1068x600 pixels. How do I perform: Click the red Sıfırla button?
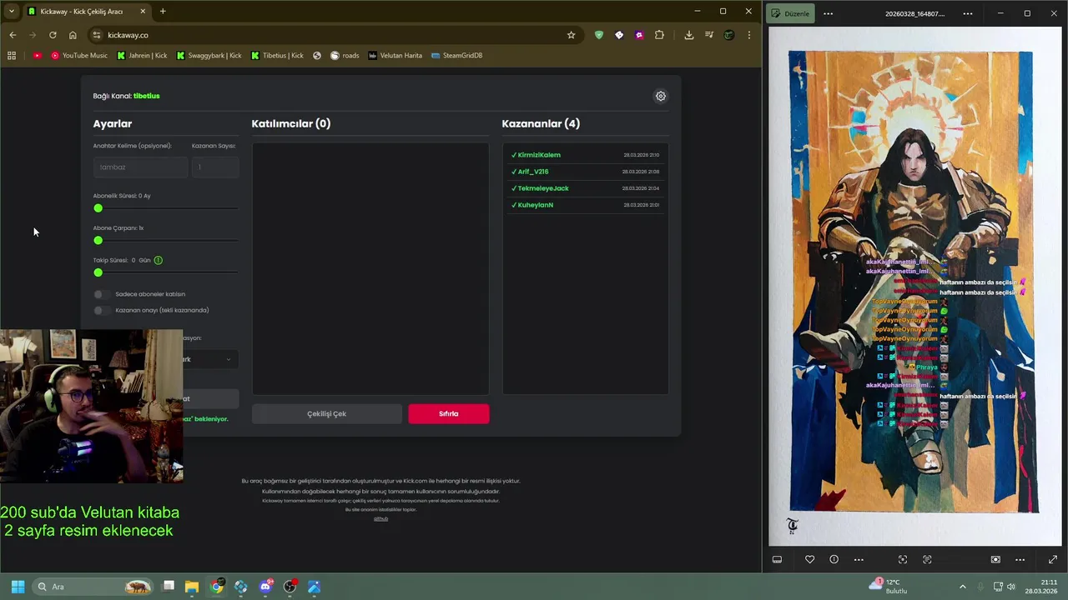449,413
